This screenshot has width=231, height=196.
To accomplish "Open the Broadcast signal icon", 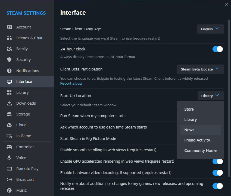I will click(x=9, y=179).
